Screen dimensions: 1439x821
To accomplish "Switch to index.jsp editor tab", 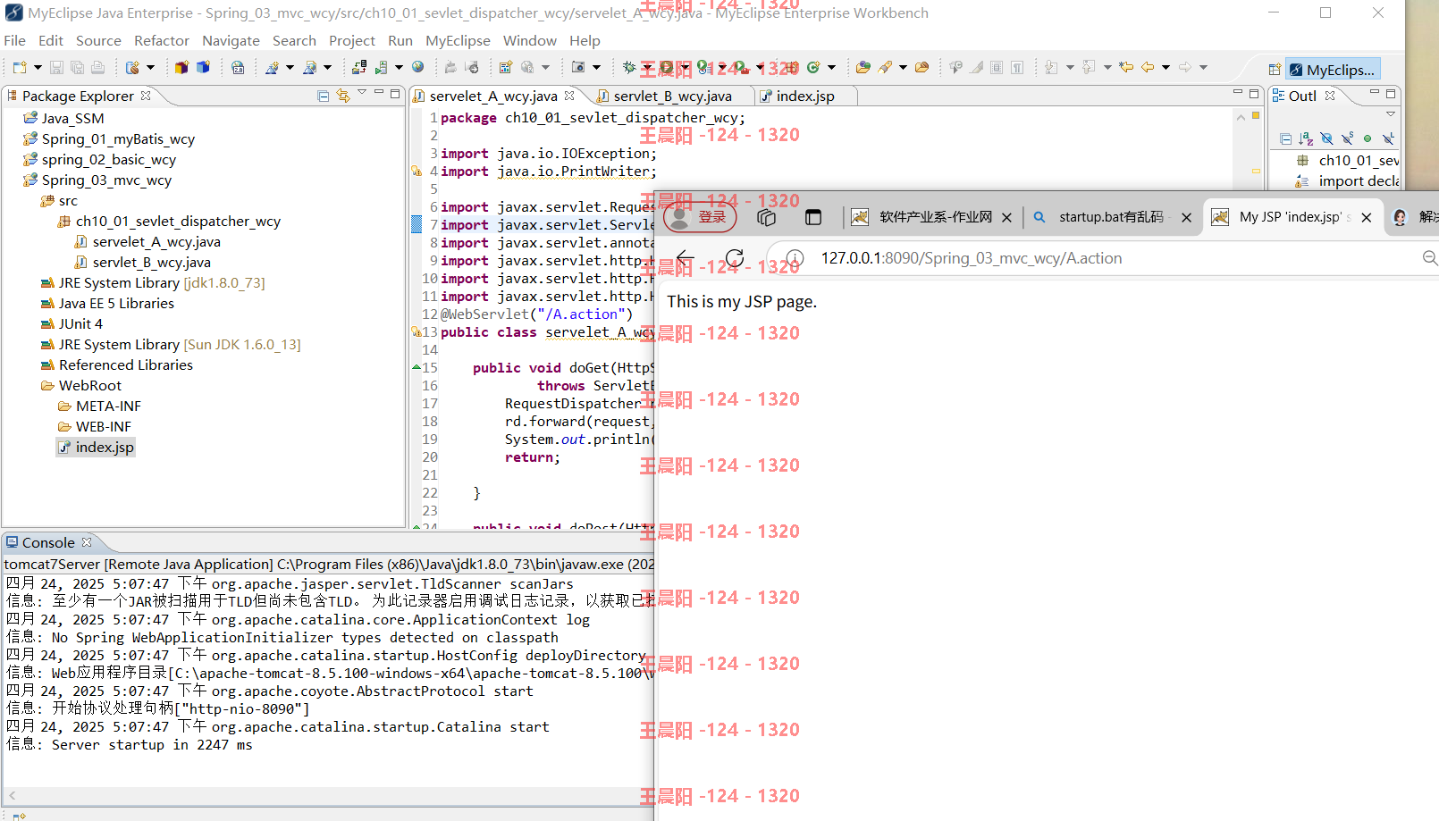I will [805, 96].
